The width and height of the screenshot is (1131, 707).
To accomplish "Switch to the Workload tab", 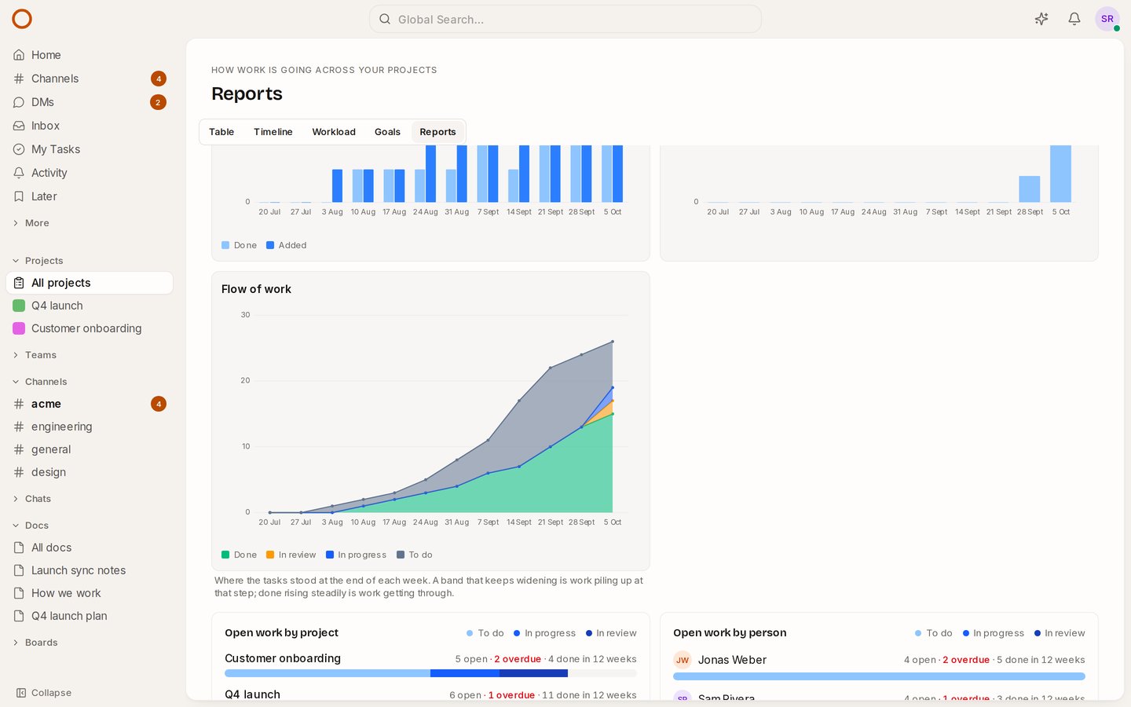I will click(x=334, y=132).
